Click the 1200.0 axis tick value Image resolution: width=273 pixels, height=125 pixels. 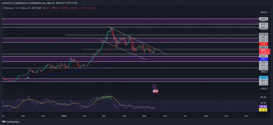pos(264,88)
